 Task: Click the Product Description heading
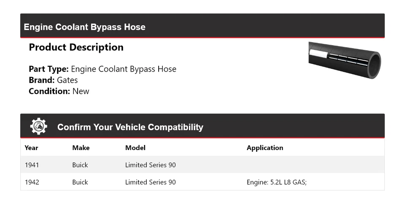pyautogui.click(x=76, y=47)
